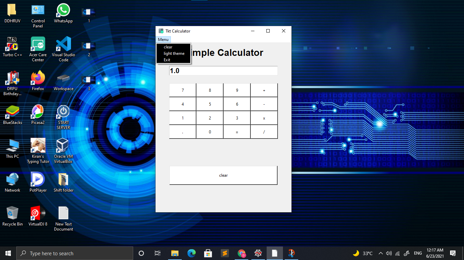
Task: Click the large clear button
Action: click(224, 175)
